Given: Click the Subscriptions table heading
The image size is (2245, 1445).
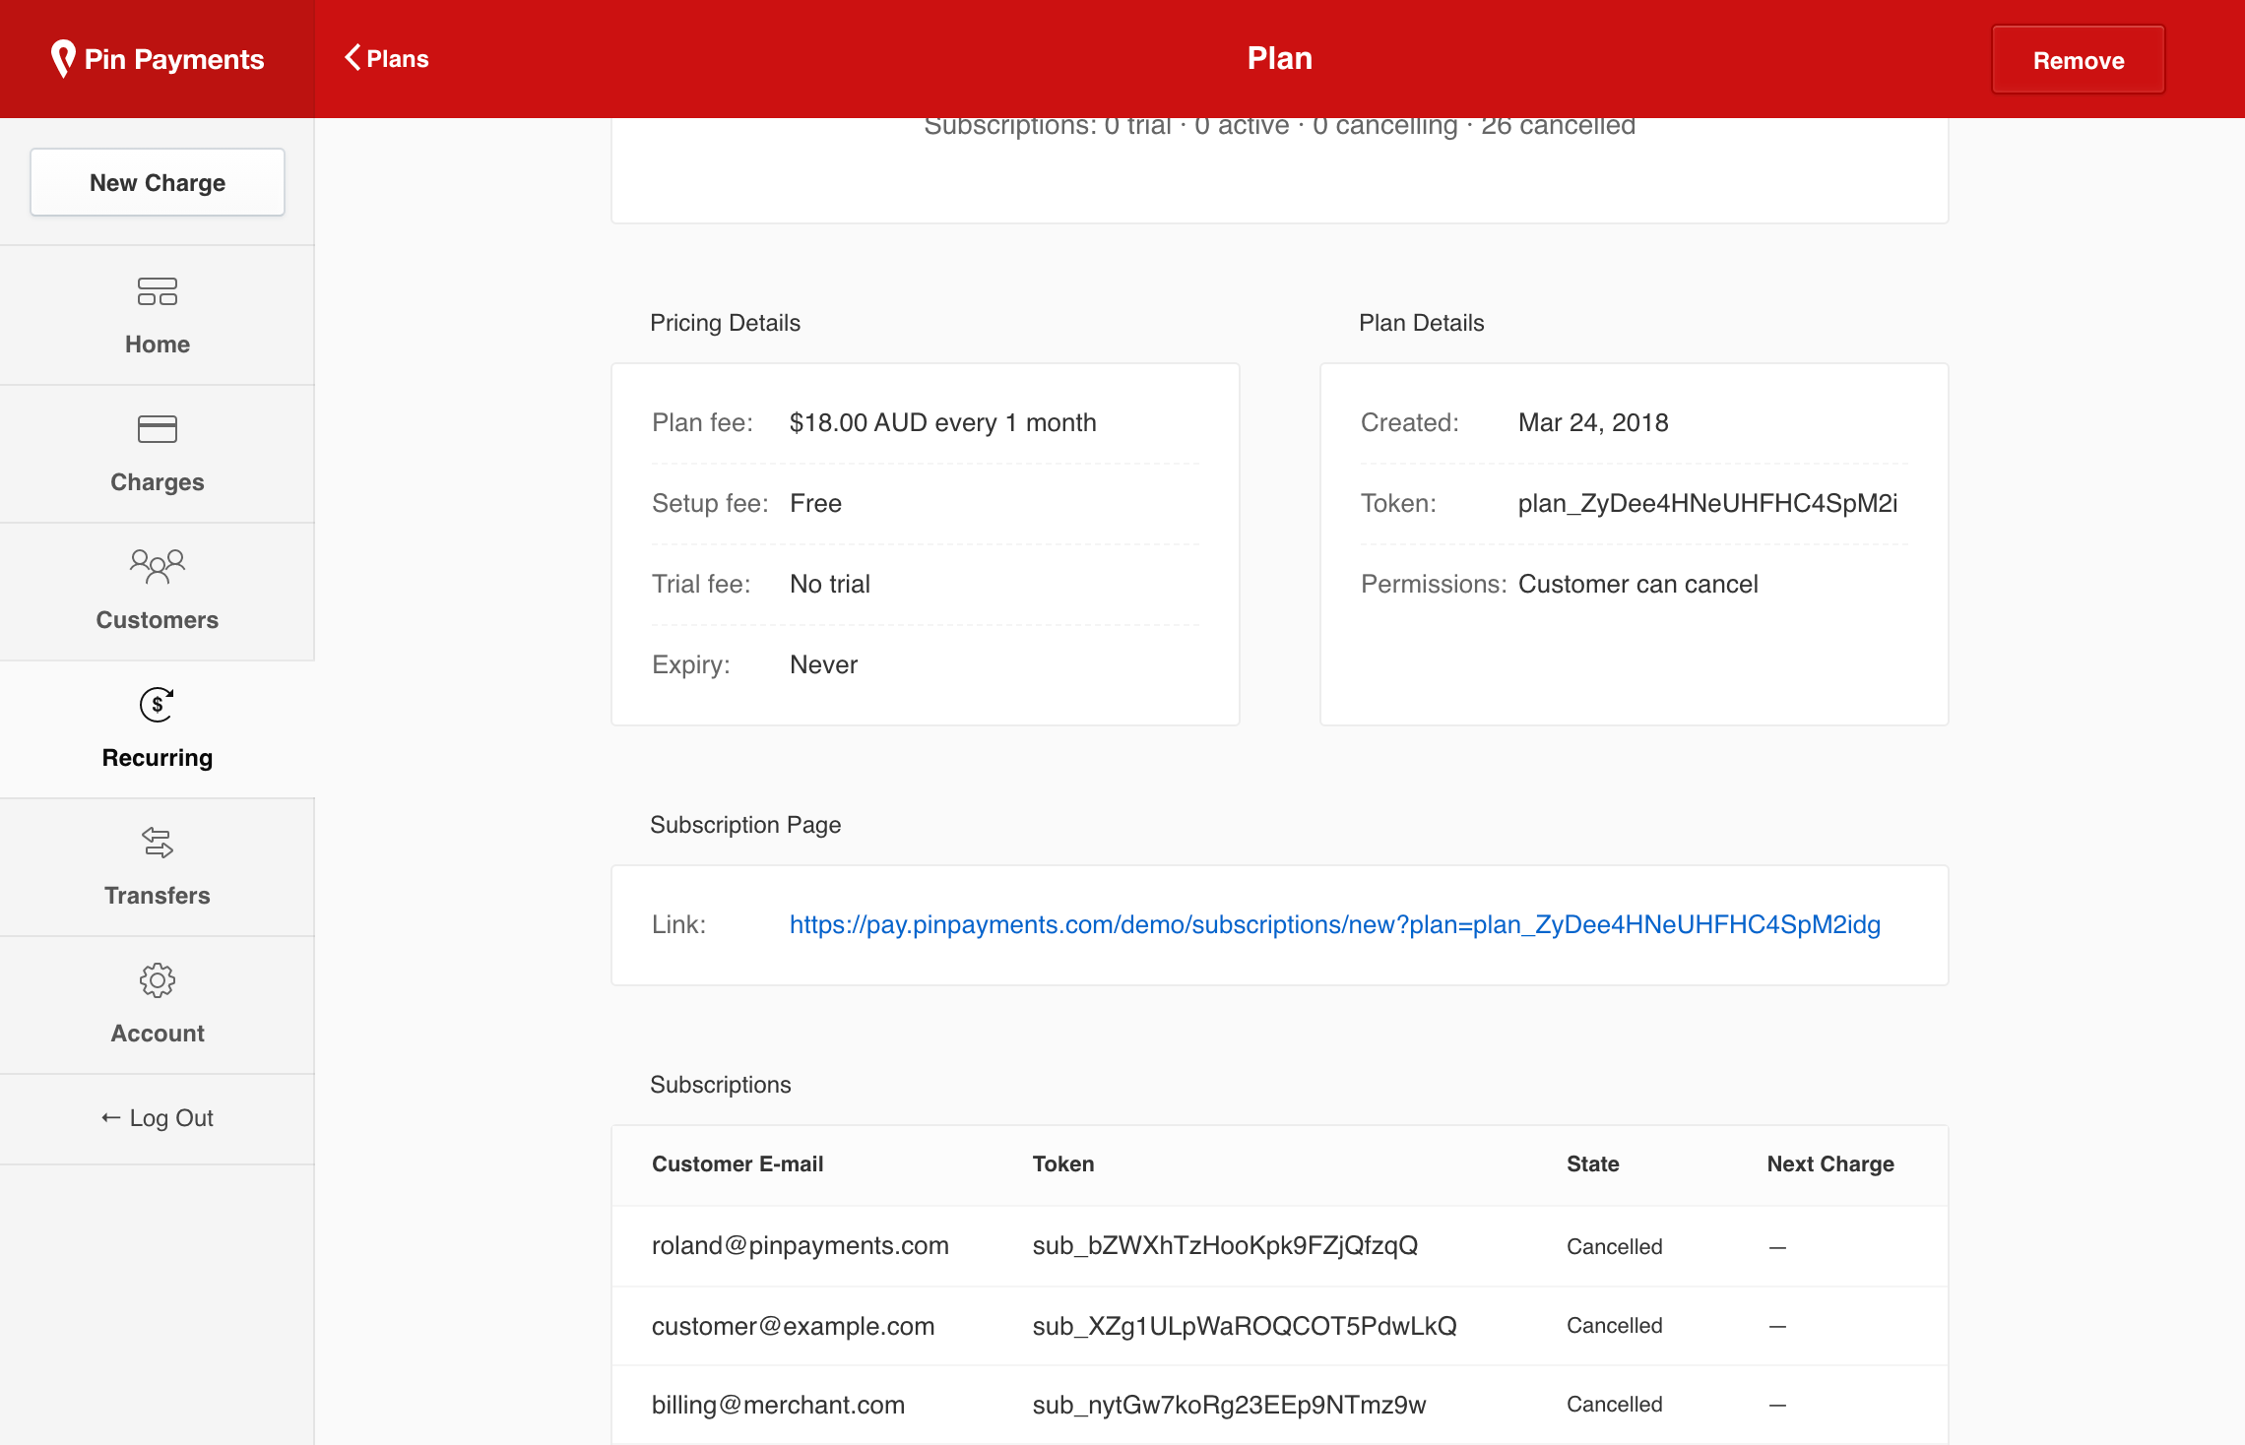Looking at the screenshot, I should click(721, 1085).
